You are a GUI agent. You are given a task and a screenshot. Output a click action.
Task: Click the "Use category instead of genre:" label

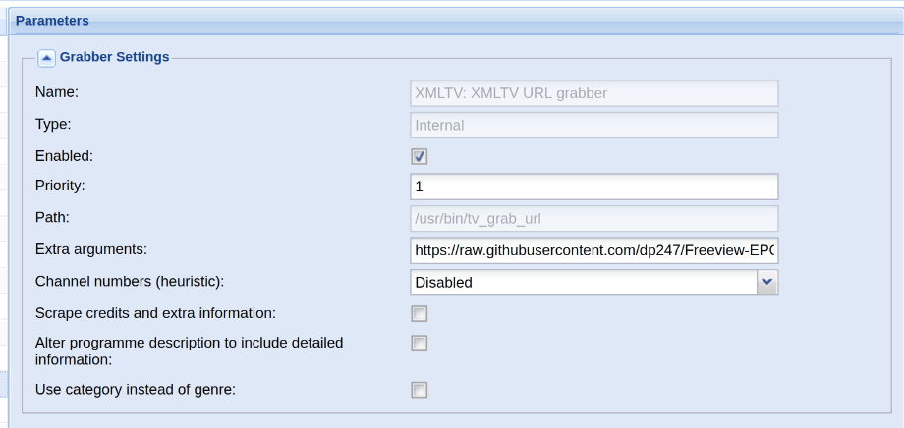click(136, 389)
